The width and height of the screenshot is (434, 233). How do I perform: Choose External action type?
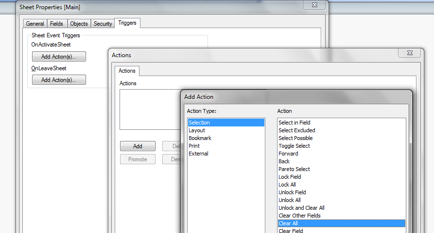click(x=226, y=154)
